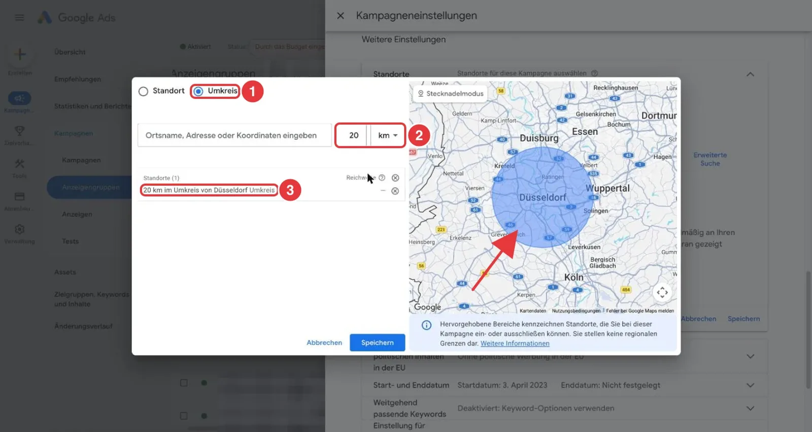Click the location name or address input field
The image size is (812, 432).
tap(234, 135)
